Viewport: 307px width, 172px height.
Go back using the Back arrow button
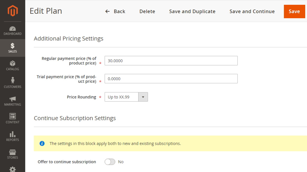[115, 11]
